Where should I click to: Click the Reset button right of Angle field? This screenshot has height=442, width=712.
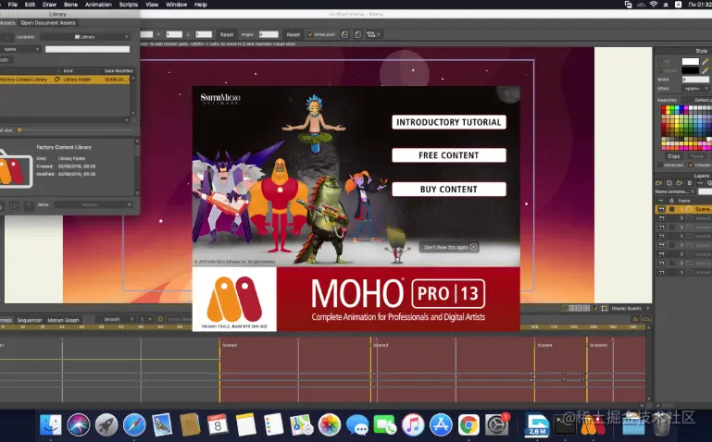[293, 34]
